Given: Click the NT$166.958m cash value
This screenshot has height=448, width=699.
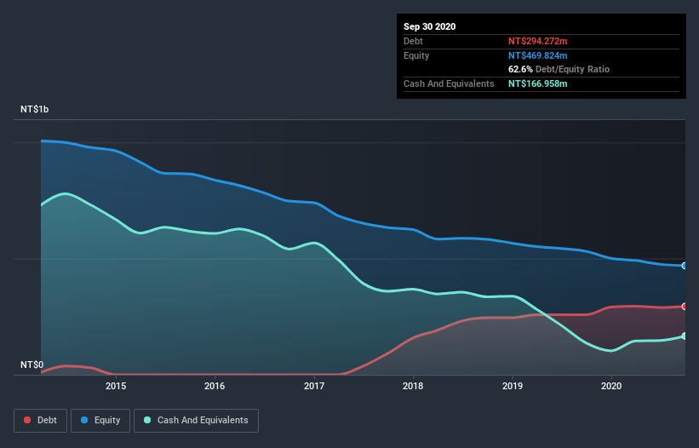Looking at the screenshot, I should coord(537,83).
